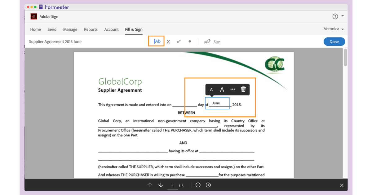Screen dimensions: 372x195
Task: Click the vertical scrollbar thumb
Action: point(345,58)
